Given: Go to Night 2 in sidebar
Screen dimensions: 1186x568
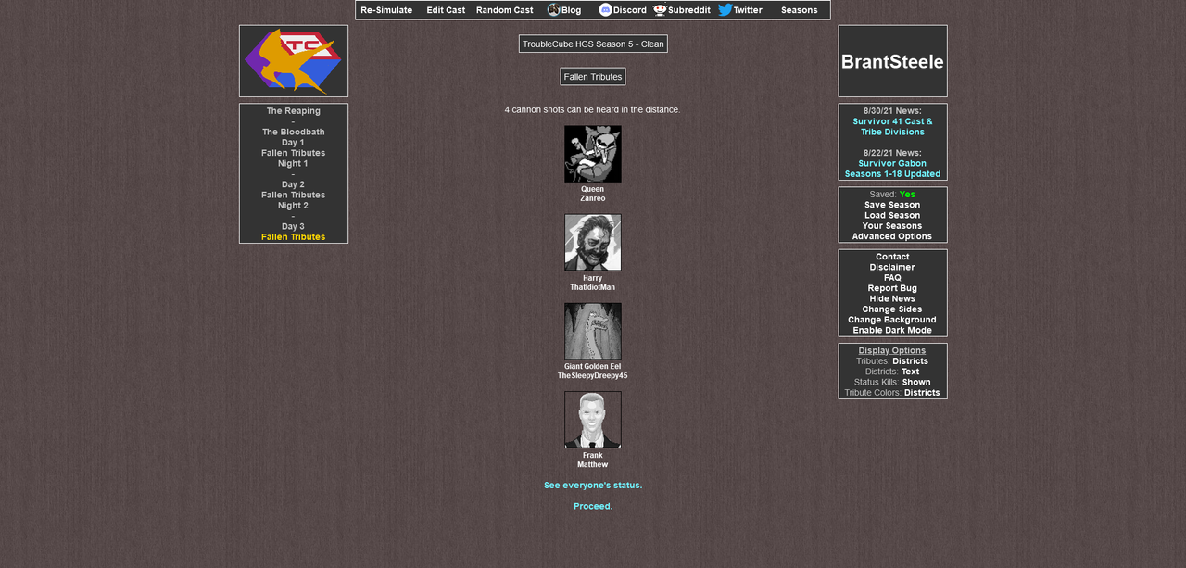Looking at the screenshot, I should click(294, 206).
